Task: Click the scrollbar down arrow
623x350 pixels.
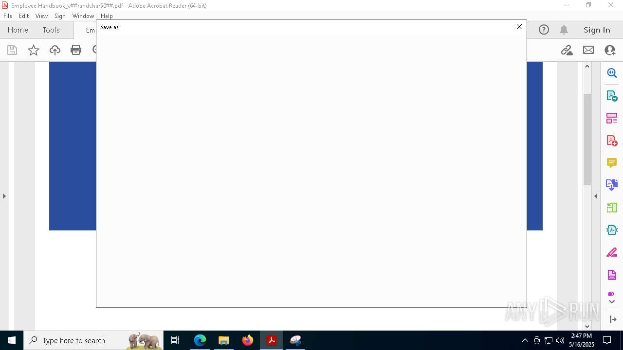Action: click(x=587, y=326)
